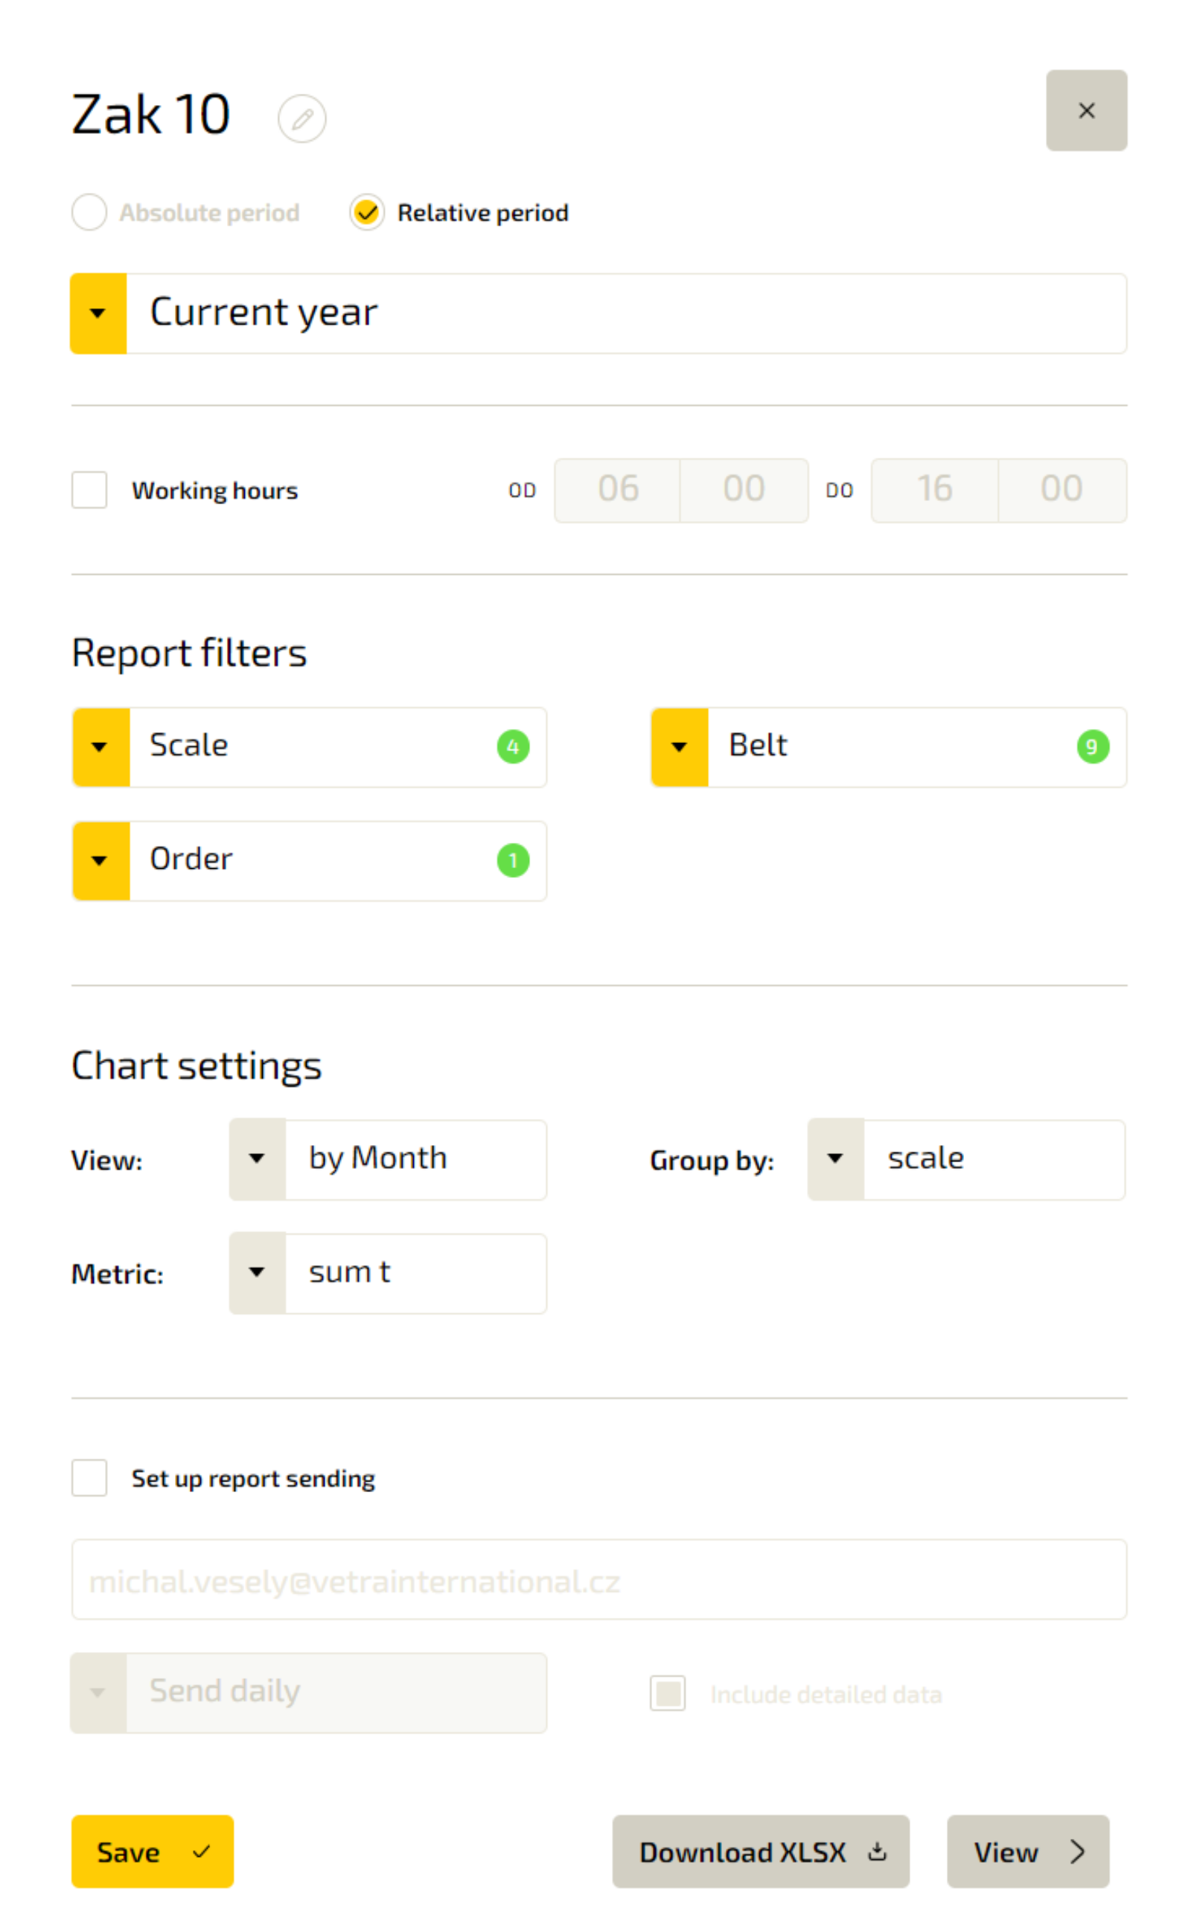Expand the Scale filter with its yellow arrow
Viewport: 1191px width, 1906px height.
pos(100,747)
